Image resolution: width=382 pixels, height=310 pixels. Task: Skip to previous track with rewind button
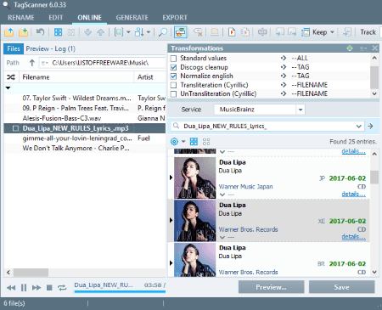tap(11, 288)
